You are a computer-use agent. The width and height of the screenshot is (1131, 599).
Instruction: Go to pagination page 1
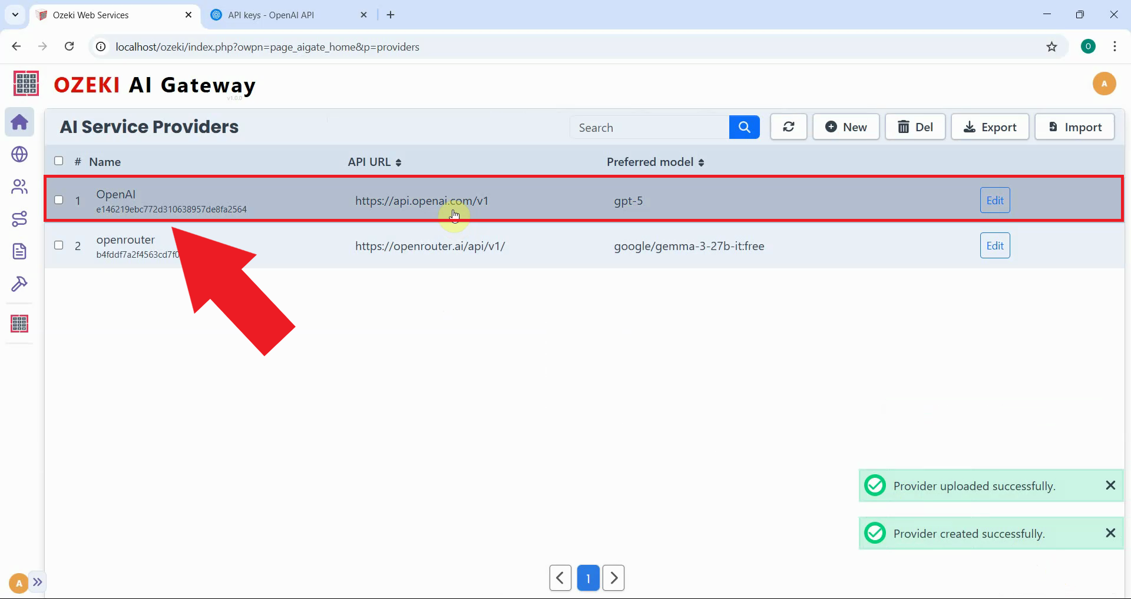588,578
